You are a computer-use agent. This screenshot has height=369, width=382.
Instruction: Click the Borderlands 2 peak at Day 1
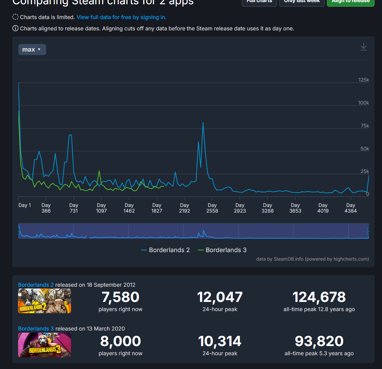pyautogui.click(x=19, y=83)
